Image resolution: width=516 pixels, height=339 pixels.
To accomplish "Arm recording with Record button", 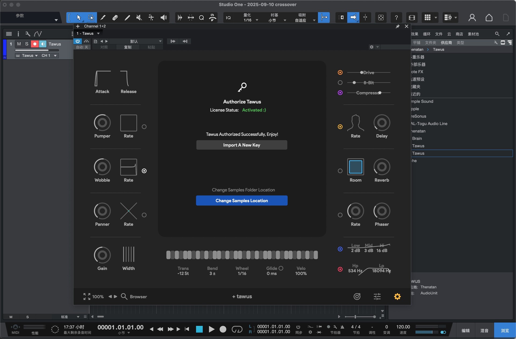I will pyautogui.click(x=223, y=329).
